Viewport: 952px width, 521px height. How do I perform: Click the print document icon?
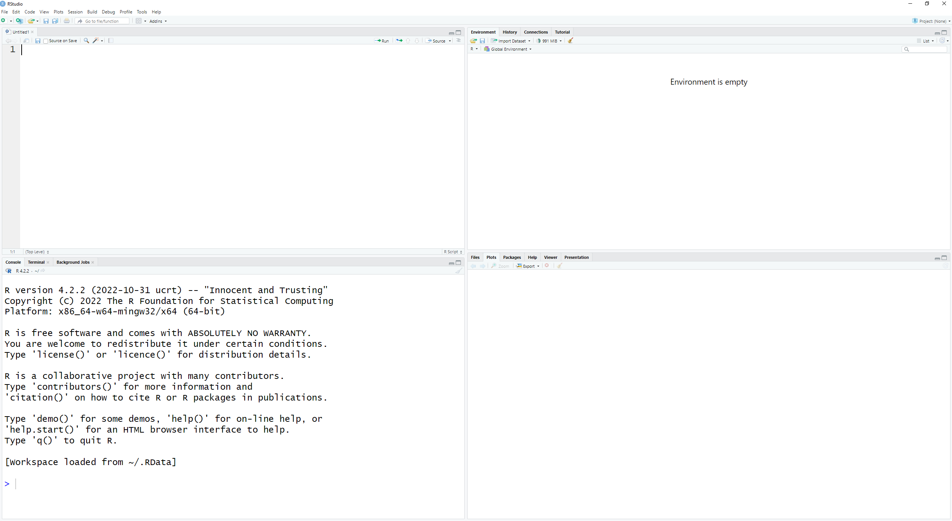tap(67, 21)
